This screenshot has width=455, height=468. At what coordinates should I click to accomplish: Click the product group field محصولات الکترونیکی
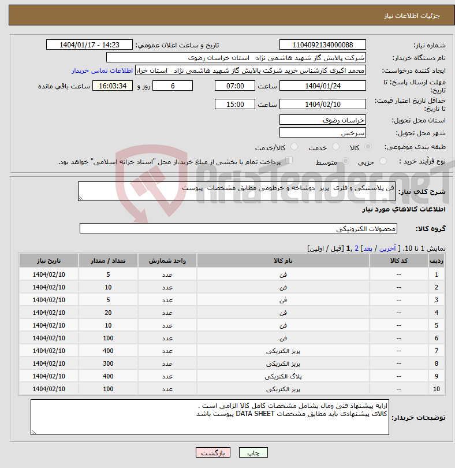[x=238, y=228]
